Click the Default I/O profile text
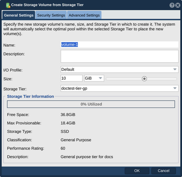 tap(68, 69)
